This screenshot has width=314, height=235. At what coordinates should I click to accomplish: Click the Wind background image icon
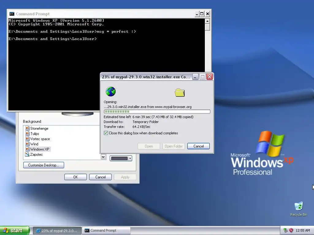[x=27, y=144]
